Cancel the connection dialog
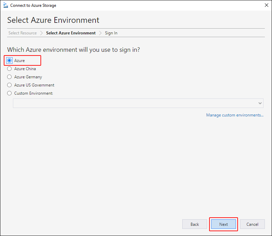272x236 pixels. coord(252,224)
